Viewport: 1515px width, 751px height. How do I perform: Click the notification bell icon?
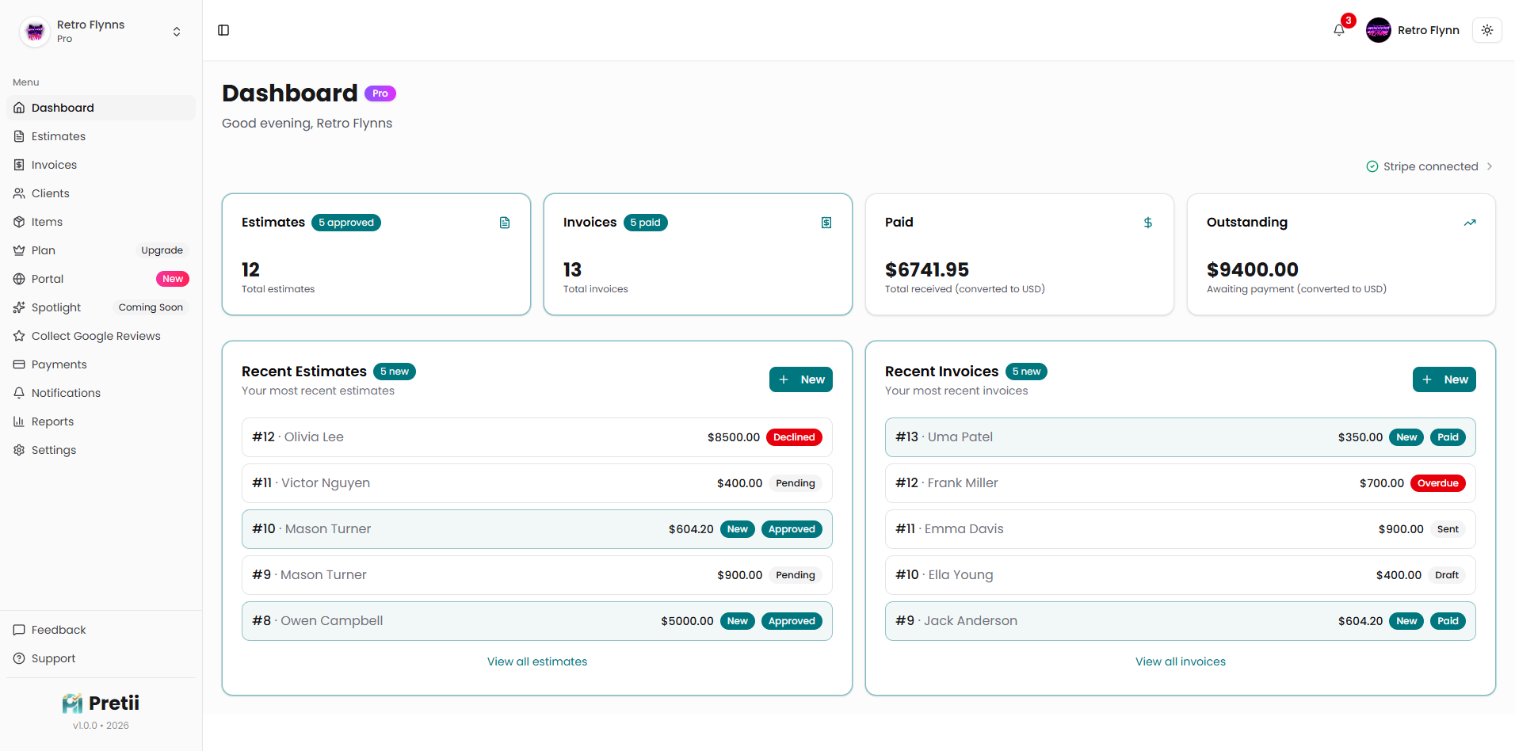pyautogui.click(x=1338, y=30)
